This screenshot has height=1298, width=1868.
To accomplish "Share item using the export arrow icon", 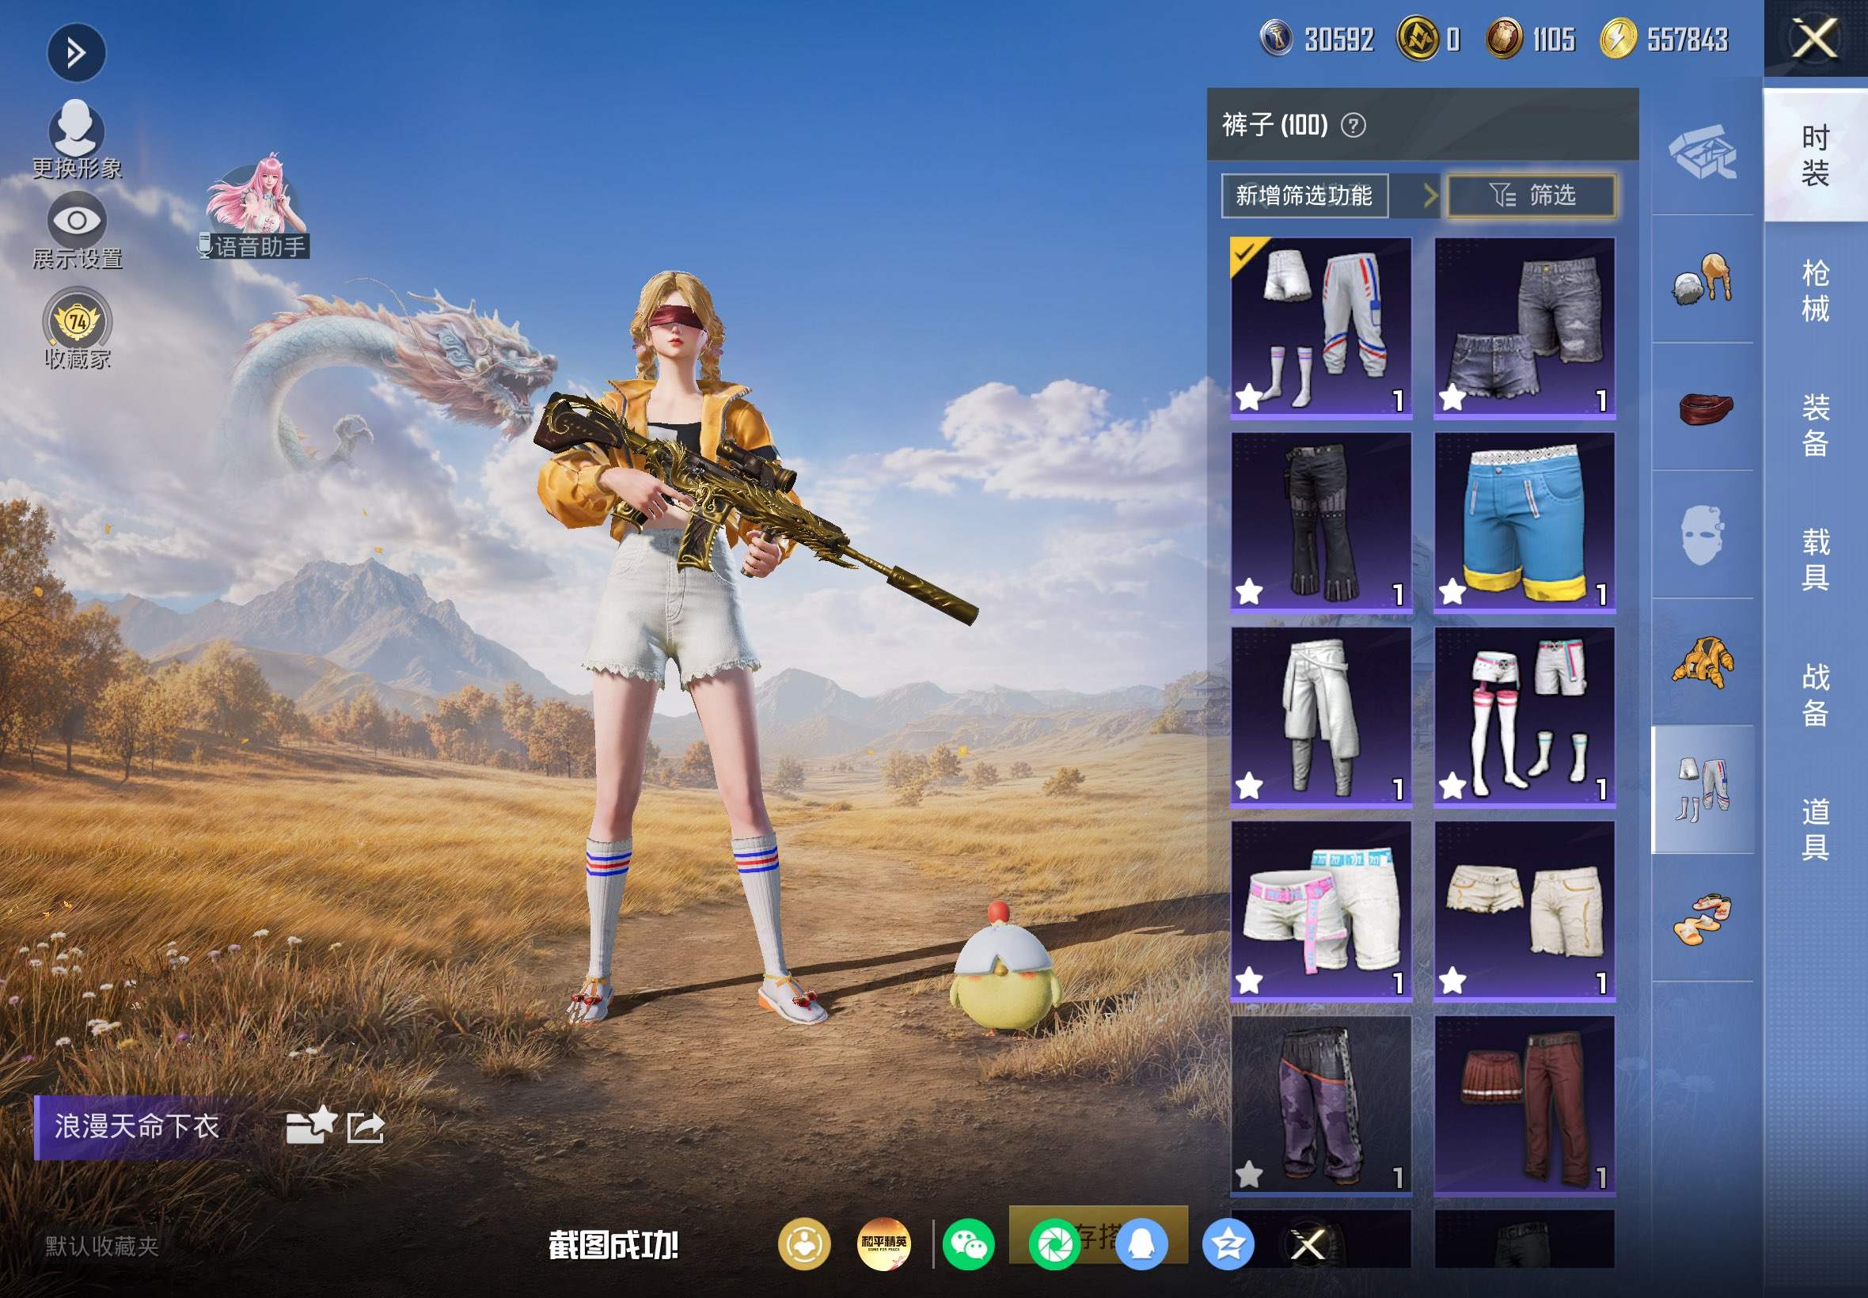I will coord(365,1127).
